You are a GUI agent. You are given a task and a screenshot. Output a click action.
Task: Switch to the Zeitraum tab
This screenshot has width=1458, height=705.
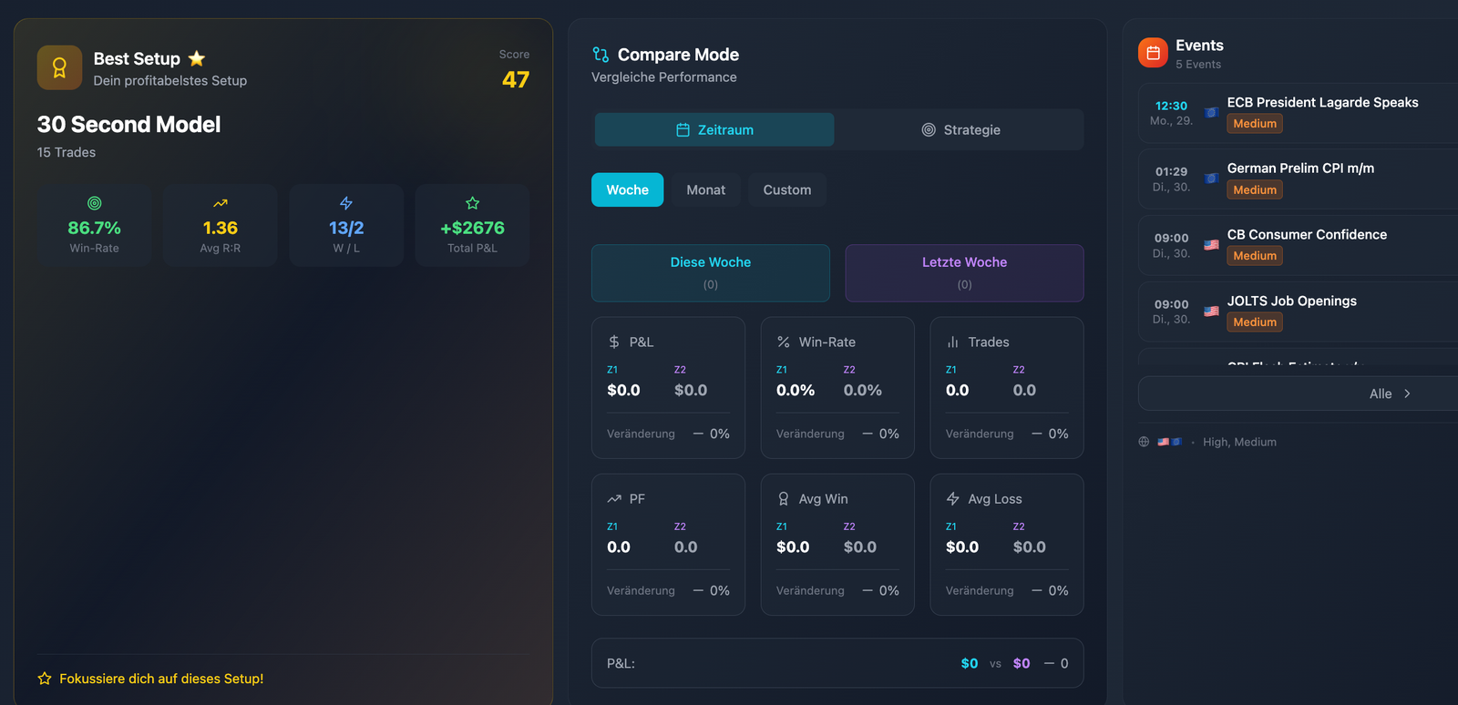[x=714, y=130]
